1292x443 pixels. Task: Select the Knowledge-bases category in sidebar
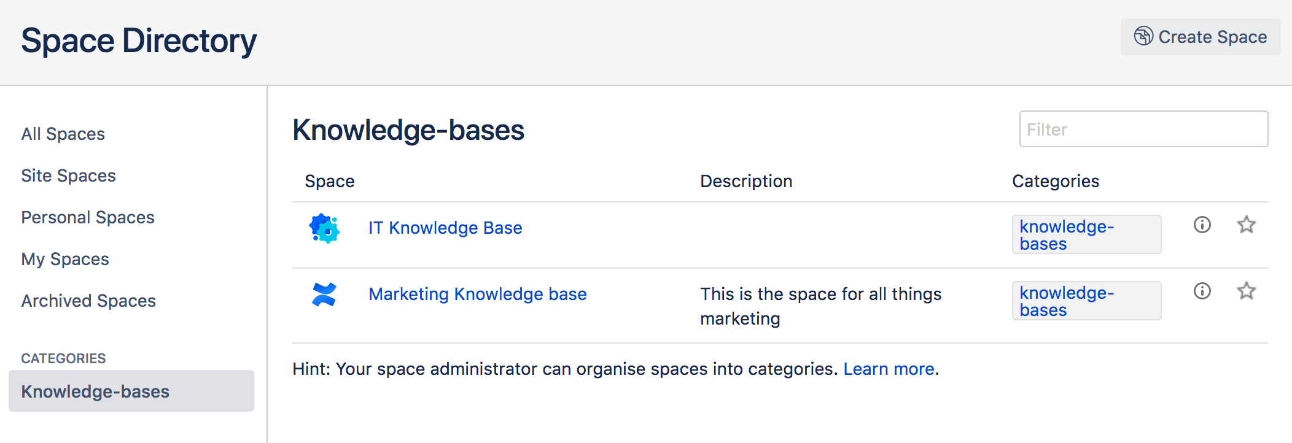95,391
